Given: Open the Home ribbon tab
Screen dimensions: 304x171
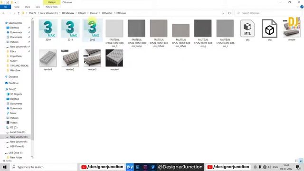Looking at the screenshot, I should (x=17, y=7).
